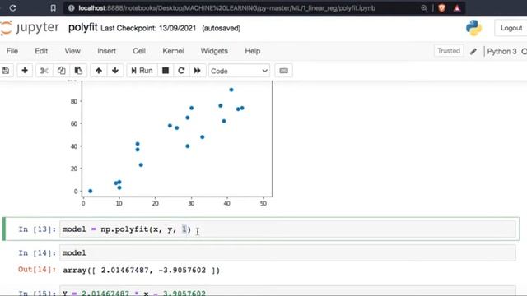Open command palette keyboard icon

283,71
